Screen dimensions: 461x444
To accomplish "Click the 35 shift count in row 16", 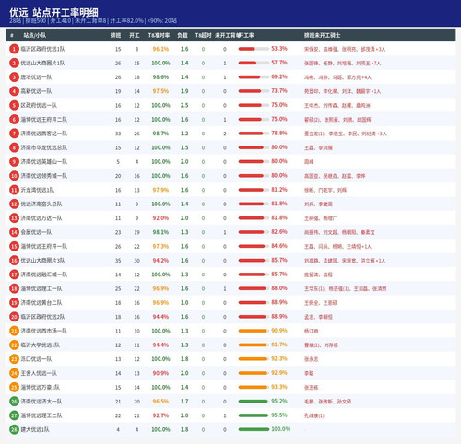I will pyautogui.click(x=118, y=261).
